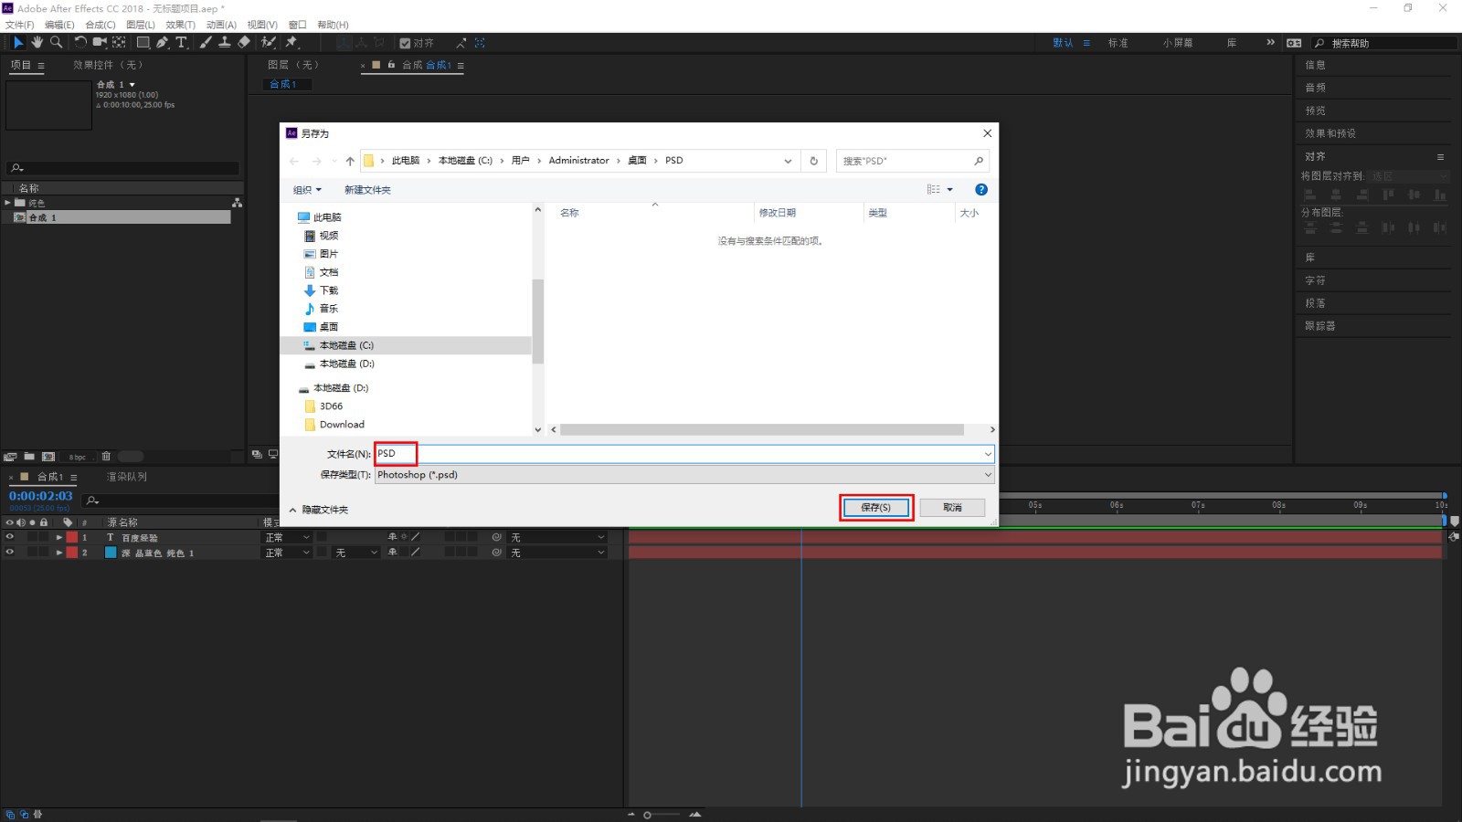
Task: Open the Align panel options menu
Action: point(1441,157)
